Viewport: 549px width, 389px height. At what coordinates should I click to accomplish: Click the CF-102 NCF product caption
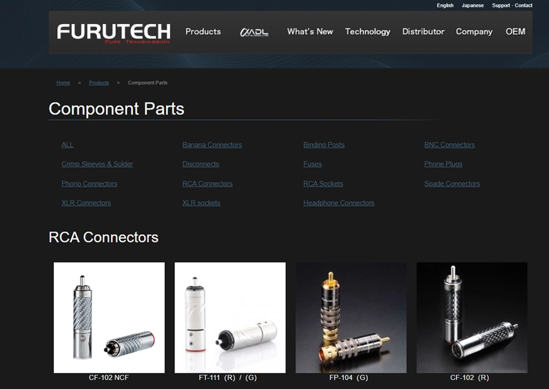pos(109,378)
